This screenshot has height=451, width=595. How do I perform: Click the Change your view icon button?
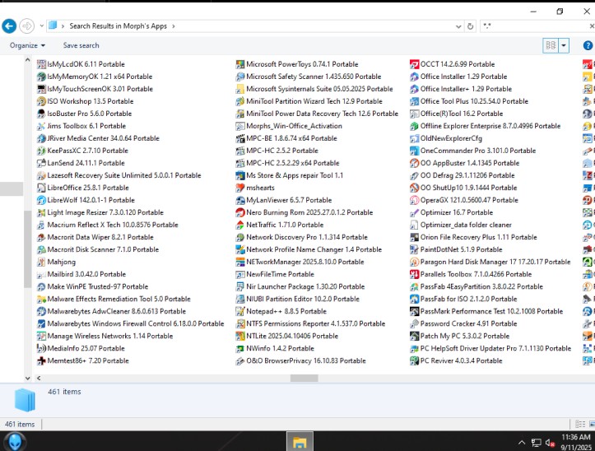pyautogui.click(x=551, y=45)
